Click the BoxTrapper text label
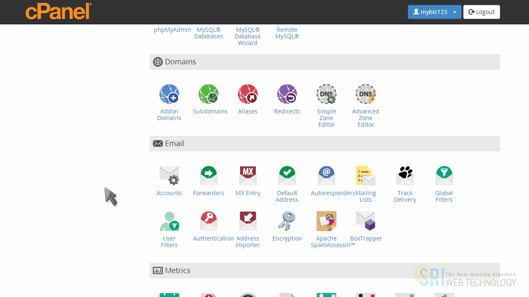The image size is (529, 297). tap(366, 238)
